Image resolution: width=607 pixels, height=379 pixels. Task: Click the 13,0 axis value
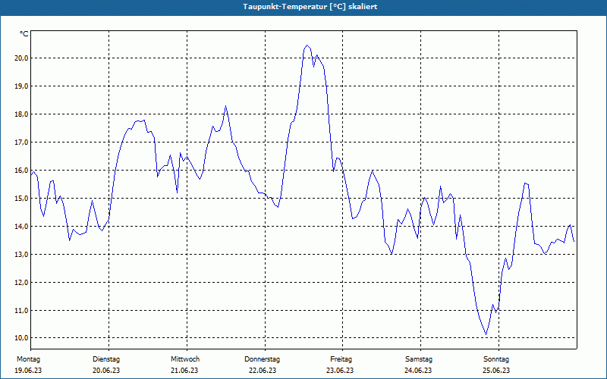(21, 255)
